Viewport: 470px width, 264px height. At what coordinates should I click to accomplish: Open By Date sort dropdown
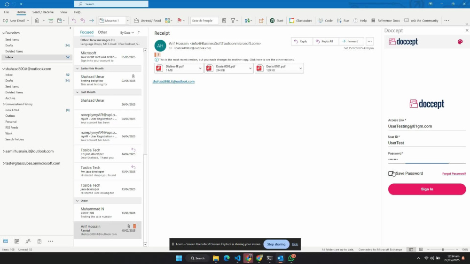pyautogui.click(x=127, y=32)
